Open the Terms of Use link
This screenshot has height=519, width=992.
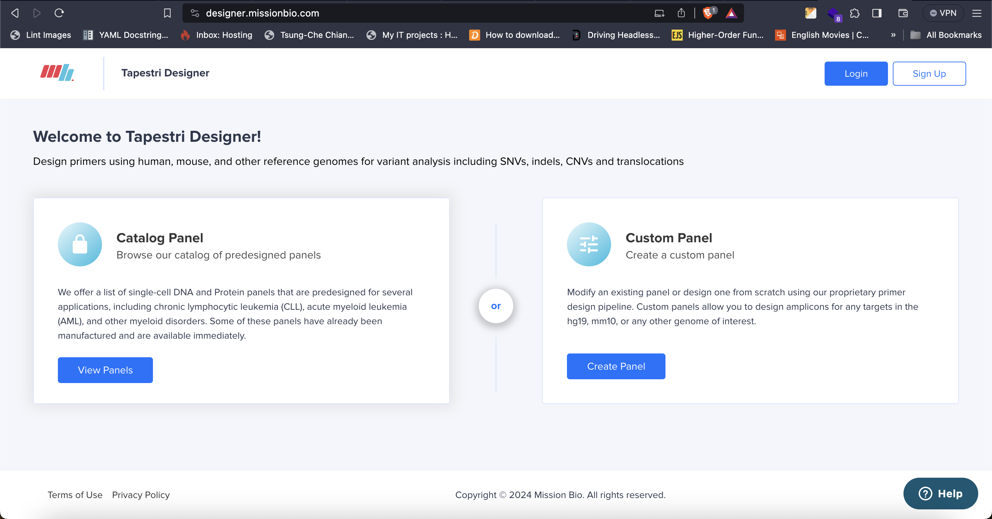click(75, 495)
